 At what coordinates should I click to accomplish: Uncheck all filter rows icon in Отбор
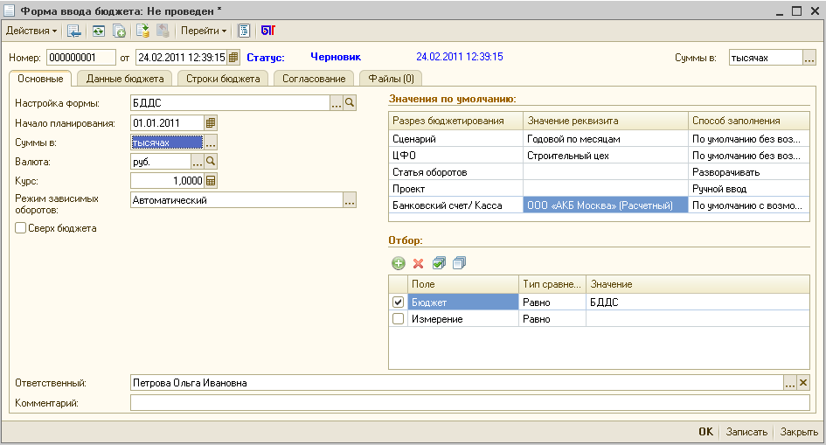pos(460,263)
